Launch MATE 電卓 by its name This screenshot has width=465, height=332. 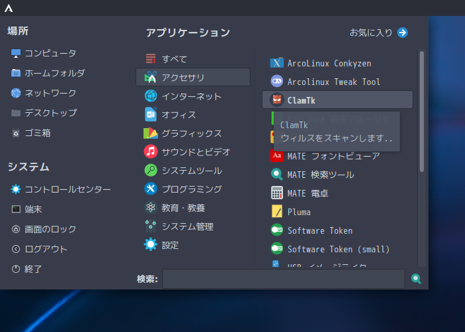pos(308,193)
